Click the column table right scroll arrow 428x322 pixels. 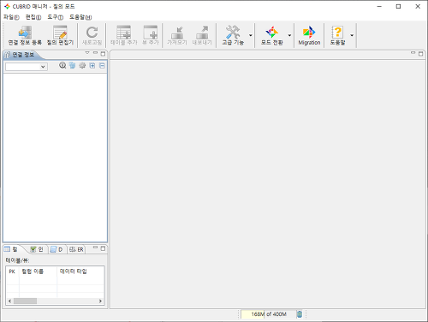(100, 301)
